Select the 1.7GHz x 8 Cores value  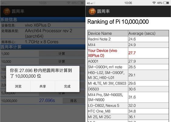42,42
